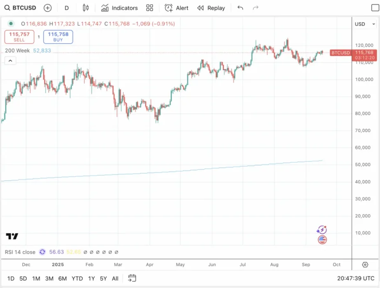Select the 1Y range tab
Screen dimensions: 380x288
(x=91, y=279)
